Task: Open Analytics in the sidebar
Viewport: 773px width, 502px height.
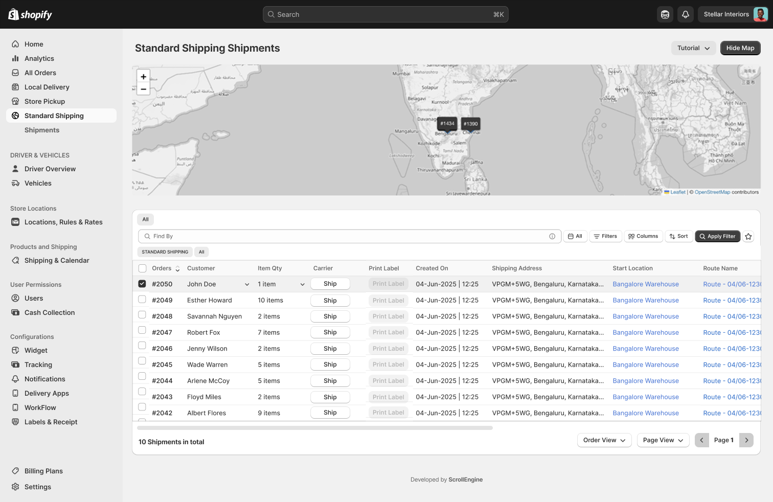Action: point(39,58)
